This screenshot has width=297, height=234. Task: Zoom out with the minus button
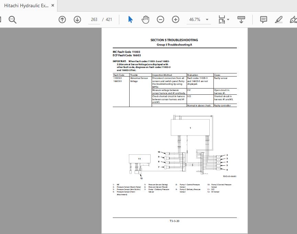tap(161, 20)
